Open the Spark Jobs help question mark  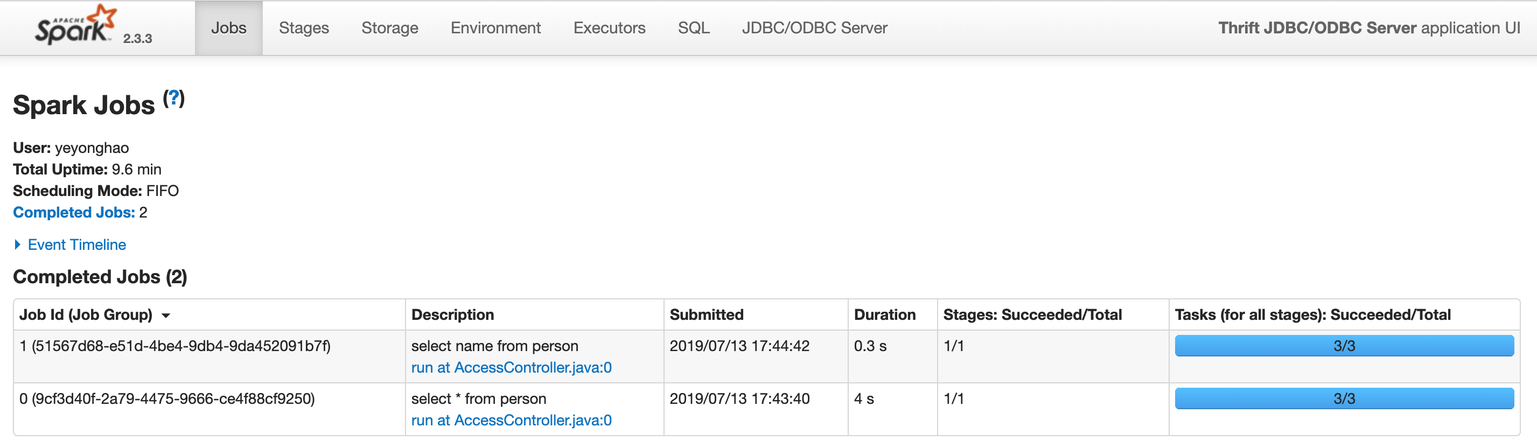pyautogui.click(x=173, y=98)
